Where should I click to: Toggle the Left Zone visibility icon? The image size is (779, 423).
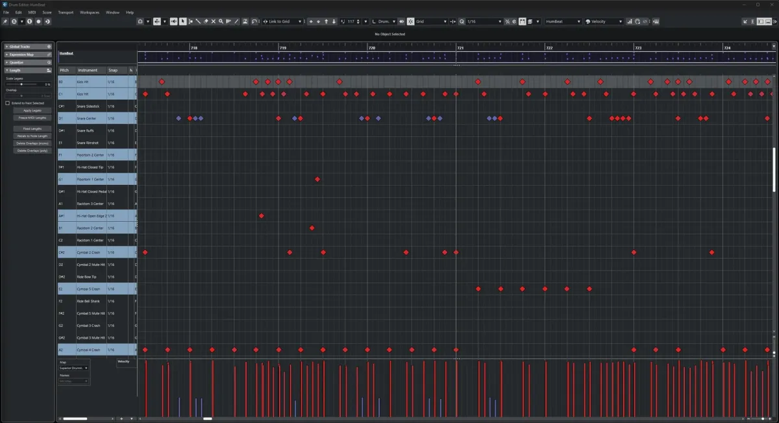760,21
